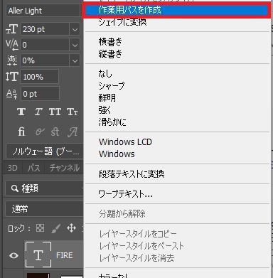
Task: Choose 作業用パスを作成 from the context menu
Action: click(177, 10)
